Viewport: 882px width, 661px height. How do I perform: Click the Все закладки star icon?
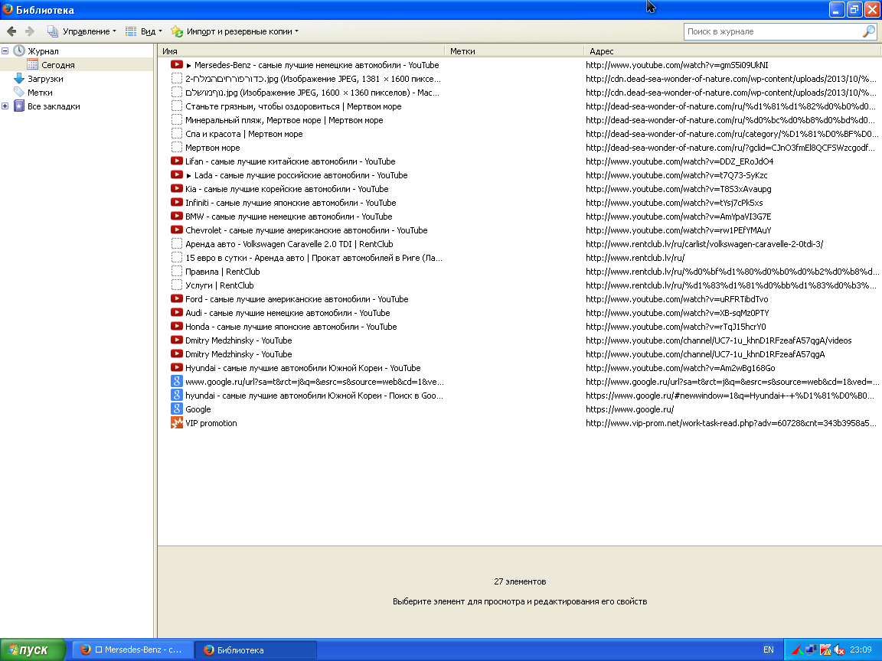tap(19, 106)
